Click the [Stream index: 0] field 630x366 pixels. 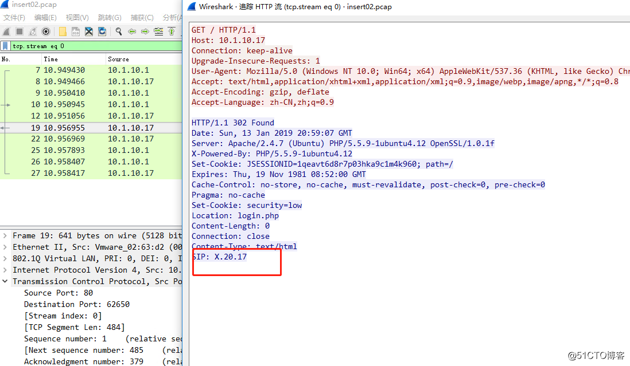click(63, 316)
